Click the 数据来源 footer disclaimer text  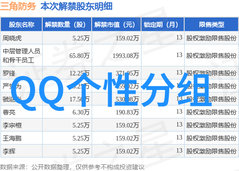72,167
